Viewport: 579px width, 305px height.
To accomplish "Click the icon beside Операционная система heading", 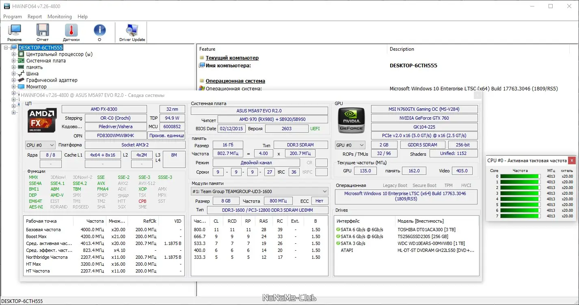I will tap(201, 81).
